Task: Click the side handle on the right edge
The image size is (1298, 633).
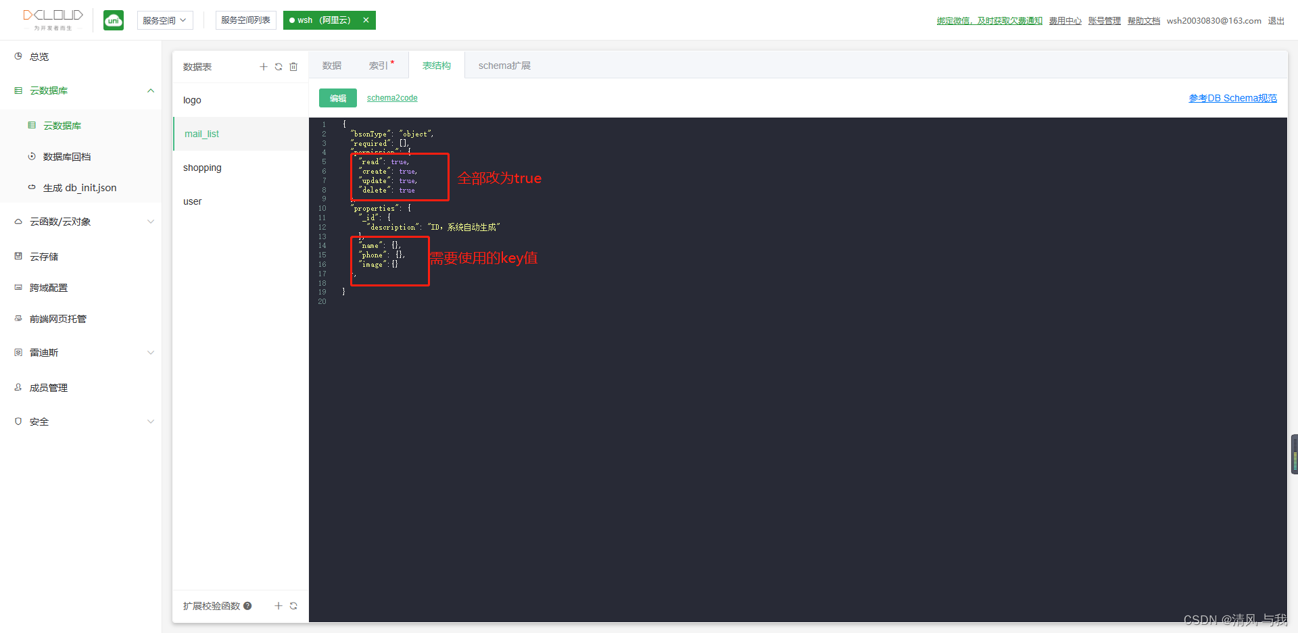Action: [x=1294, y=454]
